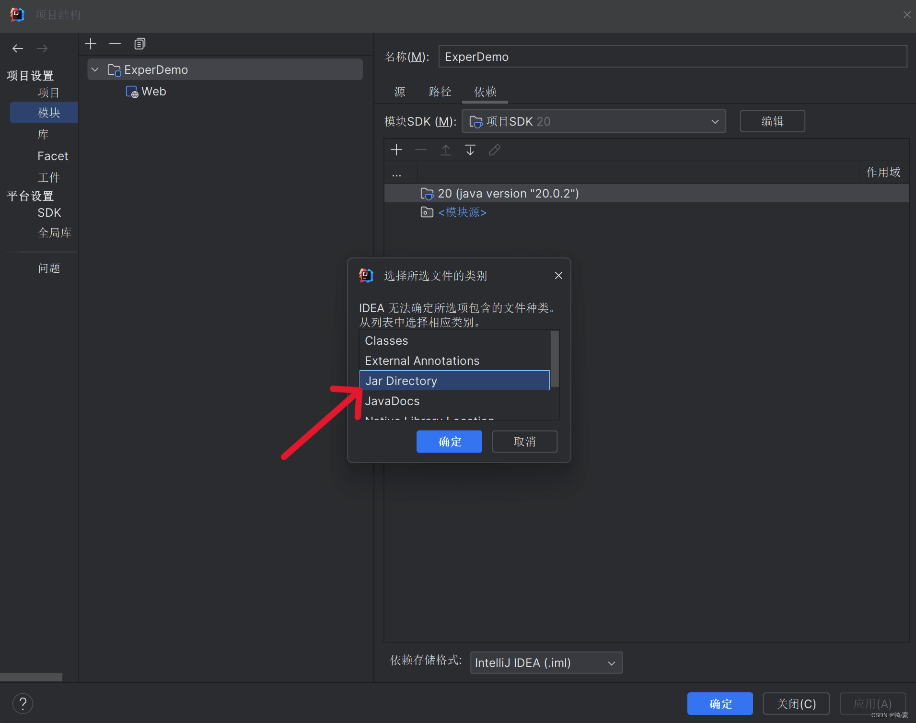Cancel category dialog with 取消
The height and width of the screenshot is (723, 916).
click(524, 442)
